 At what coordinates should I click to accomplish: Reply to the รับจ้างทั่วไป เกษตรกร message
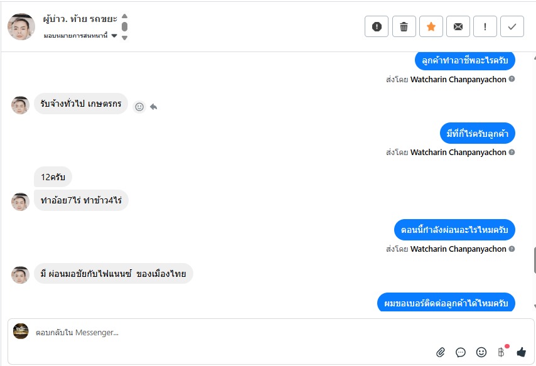tap(153, 107)
